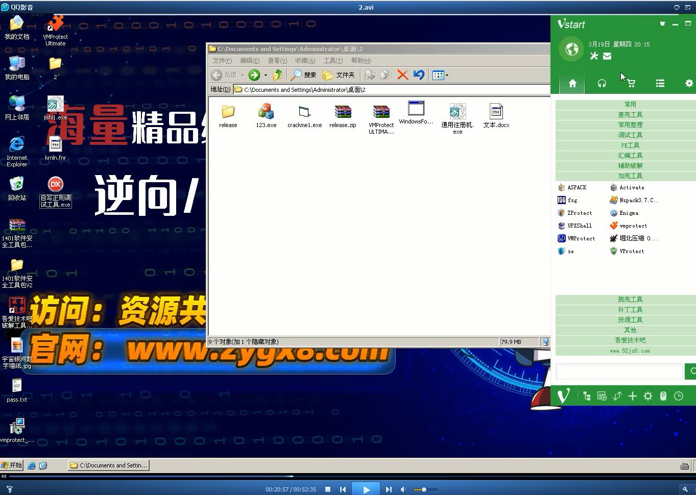Open the mail envelope icon in Vstart

point(607,56)
